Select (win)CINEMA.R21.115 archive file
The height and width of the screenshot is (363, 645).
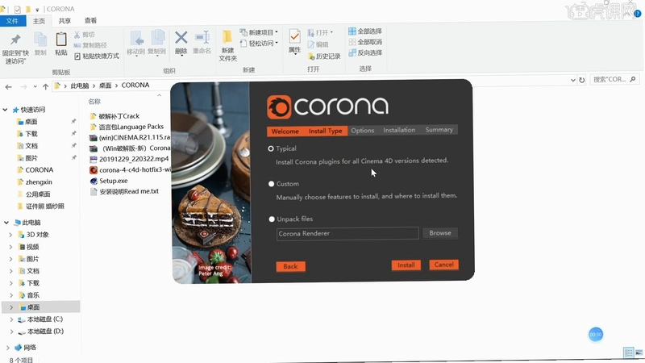(130, 138)
